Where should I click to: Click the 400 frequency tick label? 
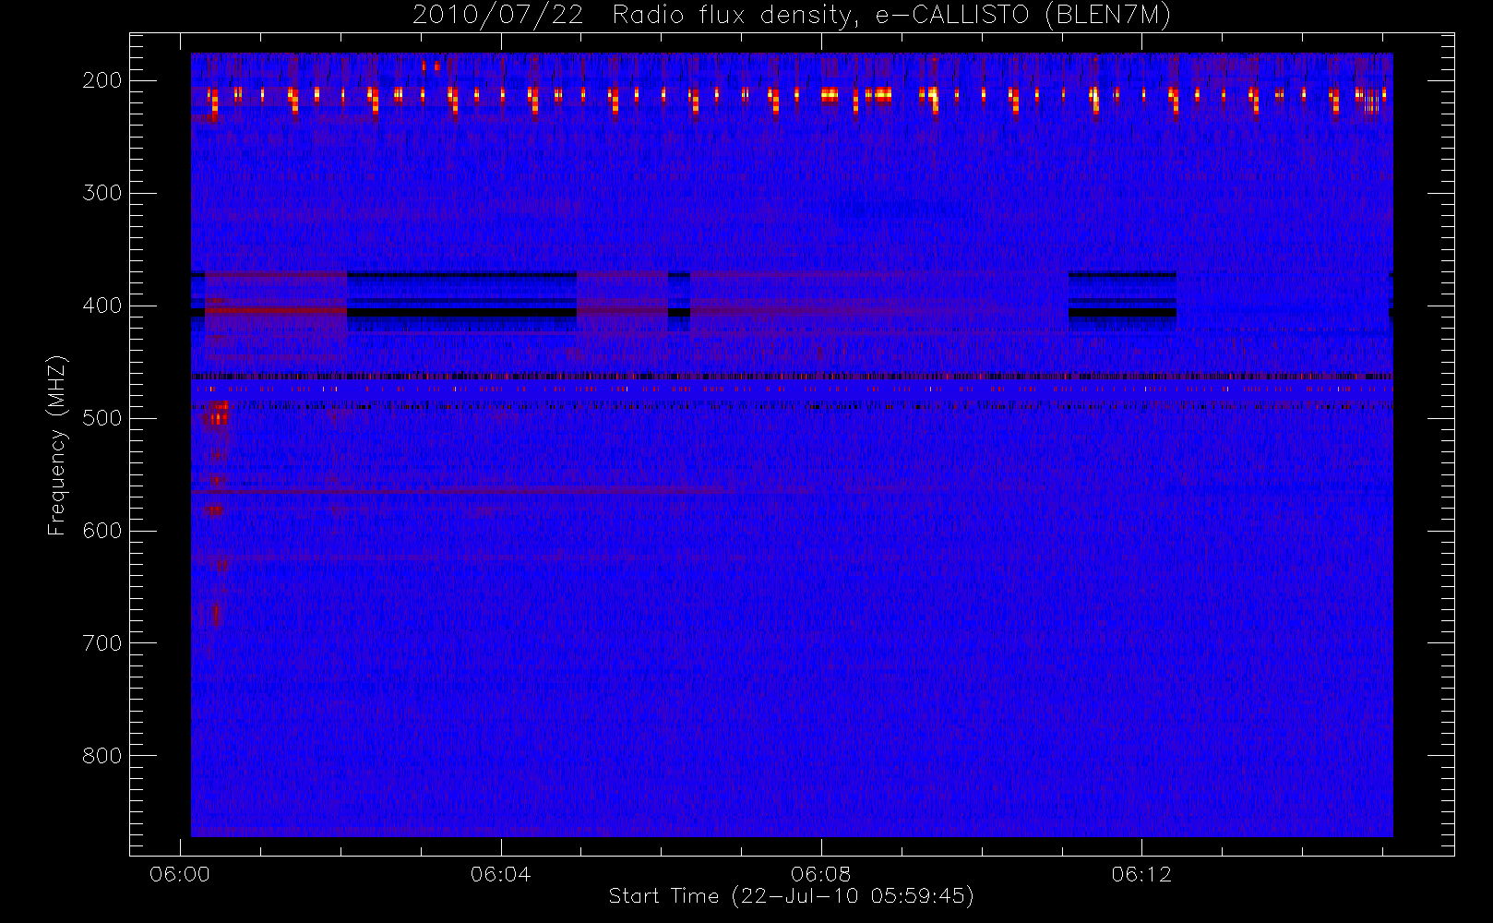102,306
